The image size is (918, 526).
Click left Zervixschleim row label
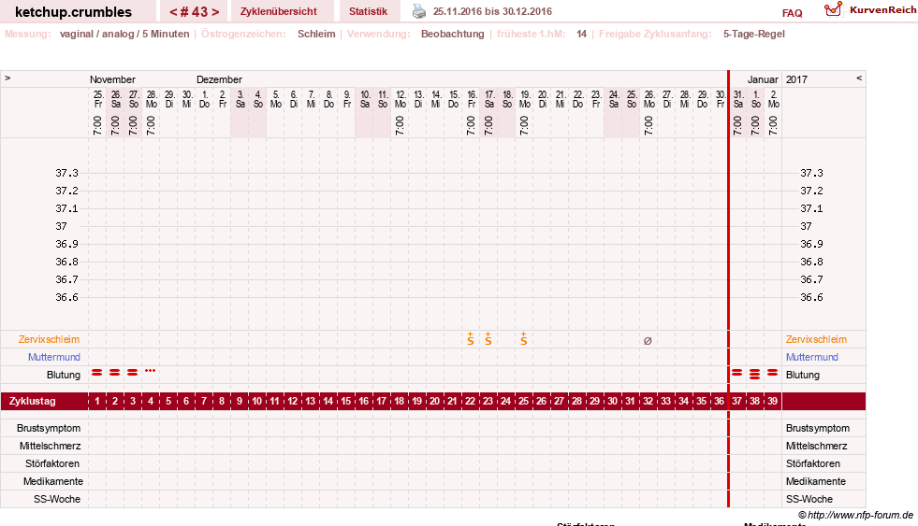(x=50, y=339)
